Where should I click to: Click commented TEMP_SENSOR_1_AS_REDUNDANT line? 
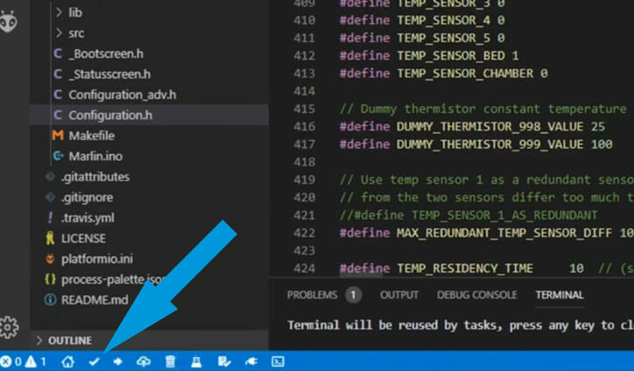[468, 215]
